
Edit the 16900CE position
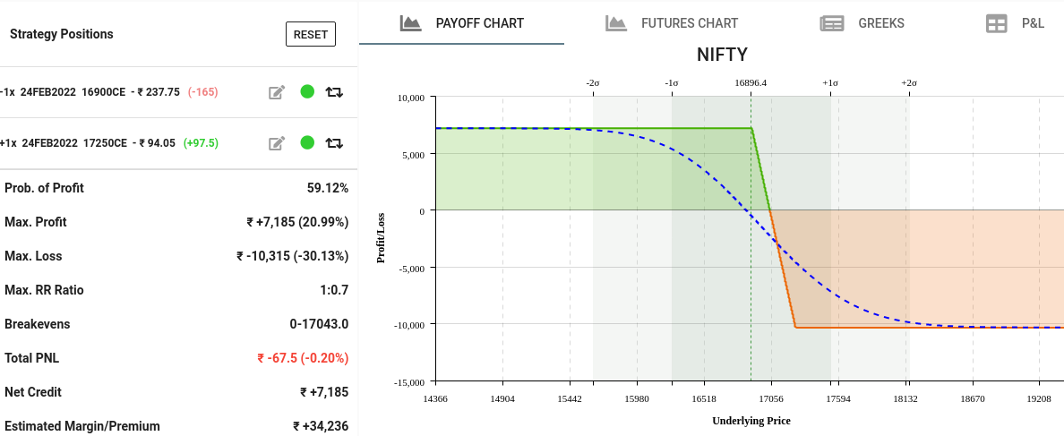[x=277, y=91]
